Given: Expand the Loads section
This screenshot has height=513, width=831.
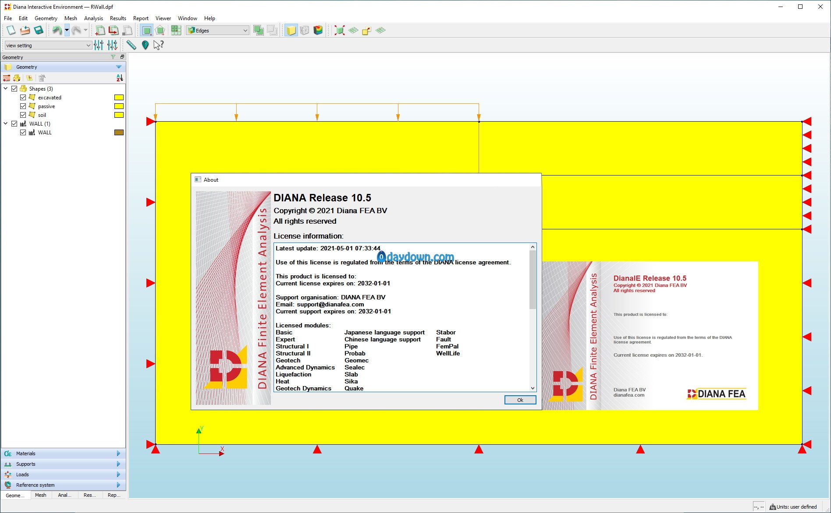Looking at the screenshot, I should click(x=63, y=474).
